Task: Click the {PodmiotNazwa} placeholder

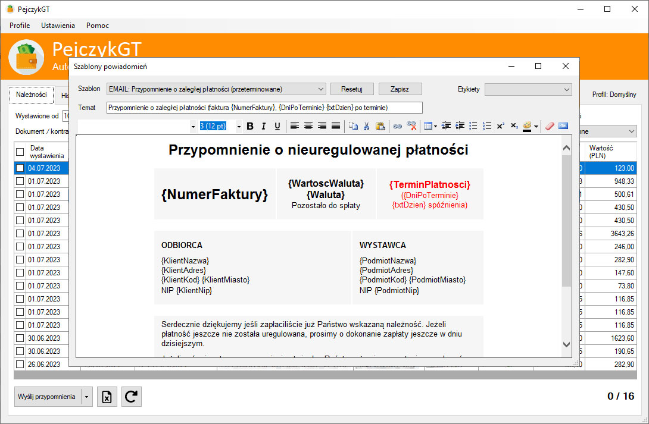Action: point(388,261)
